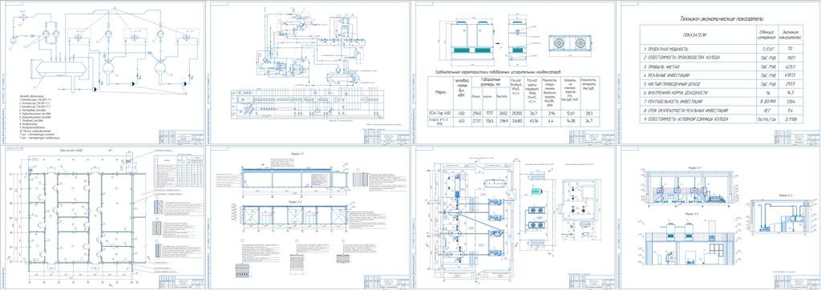
Task: Click the 'ECA-Top 450' row in condenser table
Action: [514, 113]
